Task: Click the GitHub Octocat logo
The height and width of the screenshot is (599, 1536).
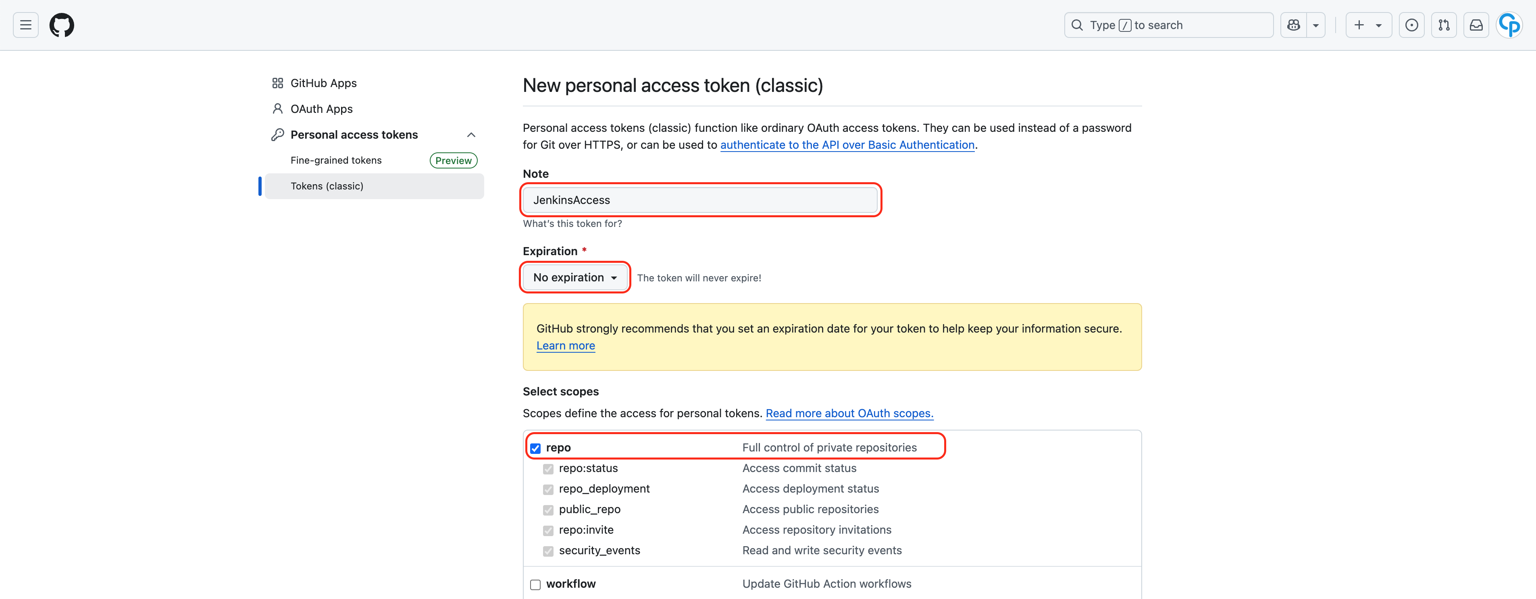Action: pos(62,25)
